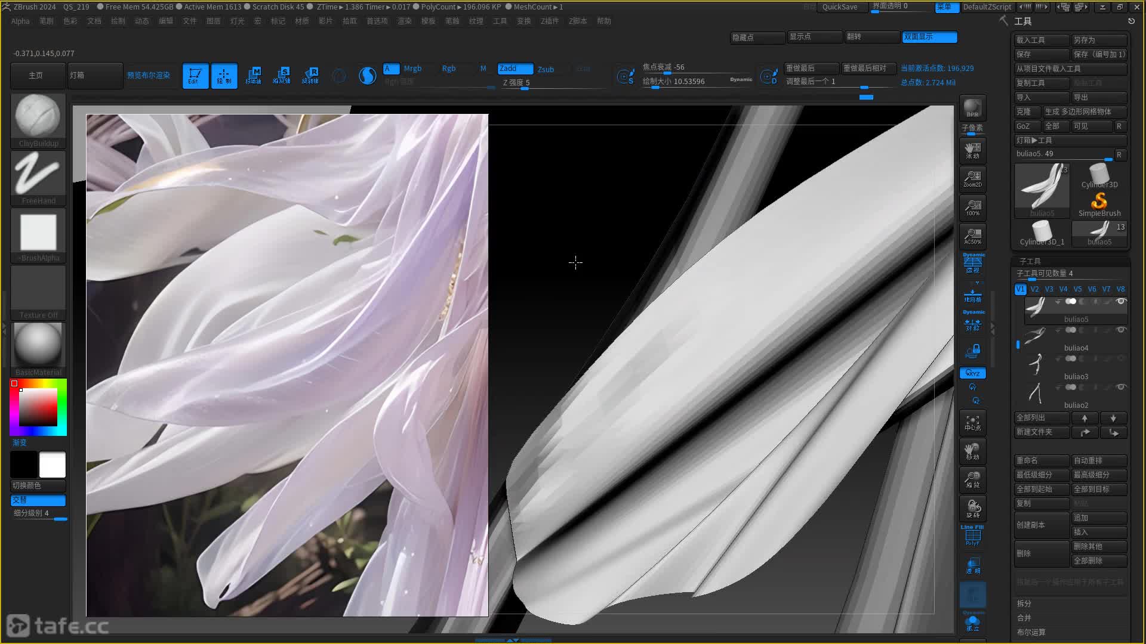1146x644 pixels.
Task: Open the 渲染 Render menu
Action: point(405,21)
